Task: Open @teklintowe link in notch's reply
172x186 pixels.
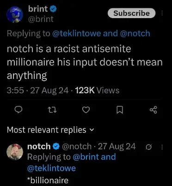Action: [51, 168]
